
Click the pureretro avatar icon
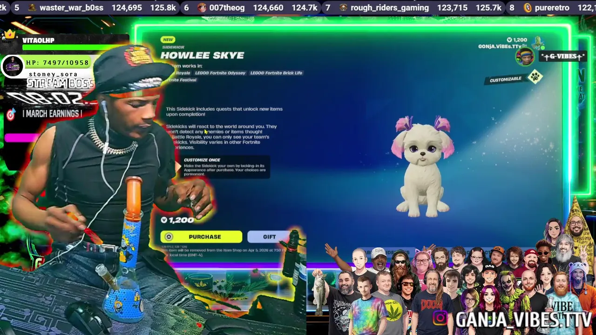(x=528, y=8)
